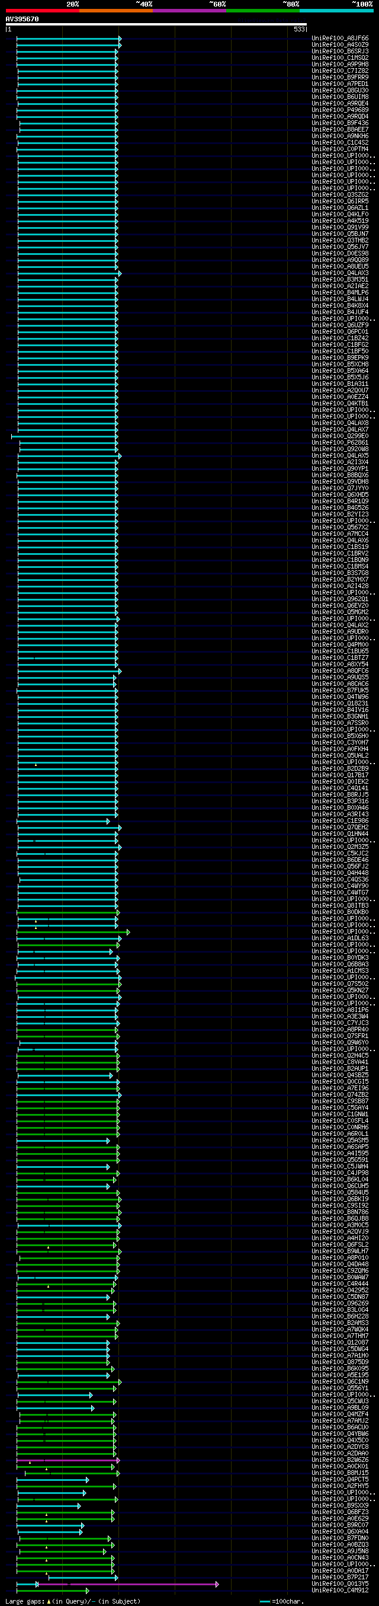Click the orange ~40% identity legend segment
Viewport: 379px width, 1606px height.
(x=115, y=11)
